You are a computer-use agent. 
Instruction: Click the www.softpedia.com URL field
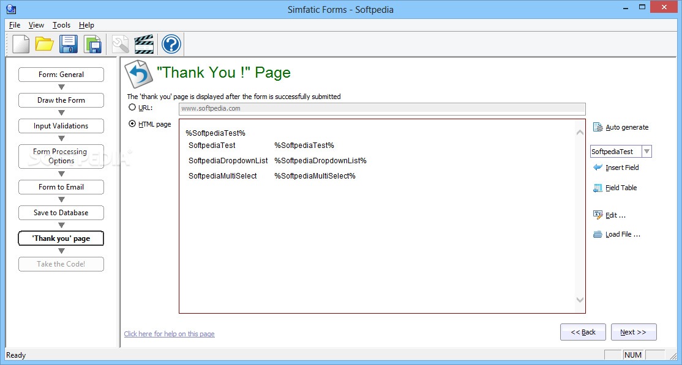[382, 109]
